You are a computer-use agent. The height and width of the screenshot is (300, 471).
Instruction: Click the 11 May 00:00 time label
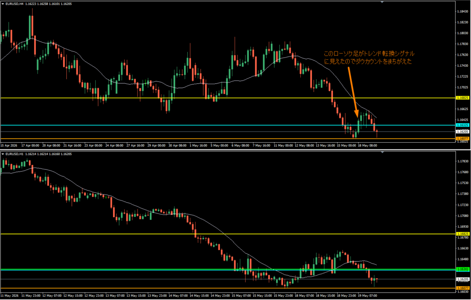(283, 145)
